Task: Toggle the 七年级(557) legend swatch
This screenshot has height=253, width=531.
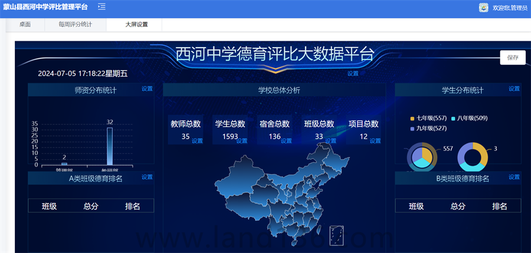Action: [x=412, y=119]
